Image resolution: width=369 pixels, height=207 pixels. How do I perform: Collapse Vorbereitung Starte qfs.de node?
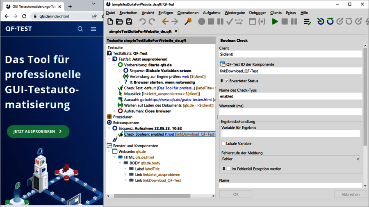(x=114, y=65)
